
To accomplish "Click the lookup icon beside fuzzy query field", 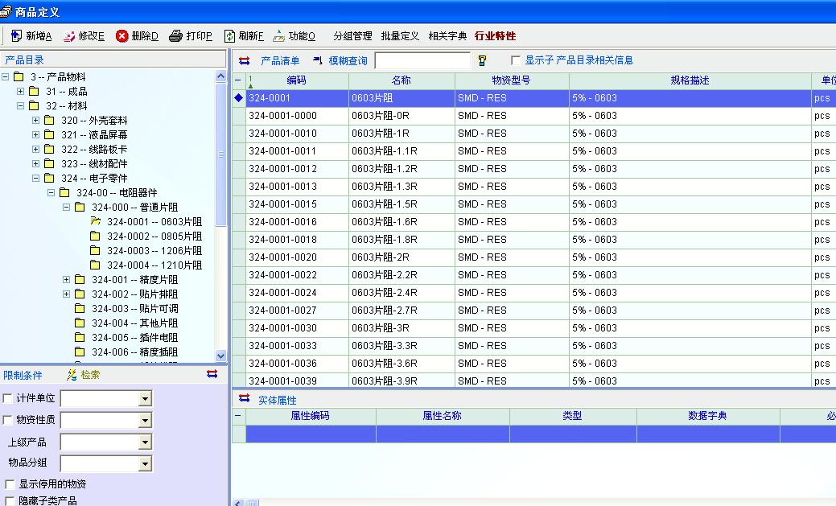I will click(482, 61).
